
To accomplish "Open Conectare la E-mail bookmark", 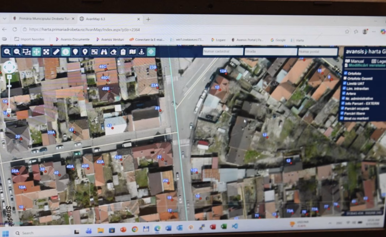I will coord(147,40).
